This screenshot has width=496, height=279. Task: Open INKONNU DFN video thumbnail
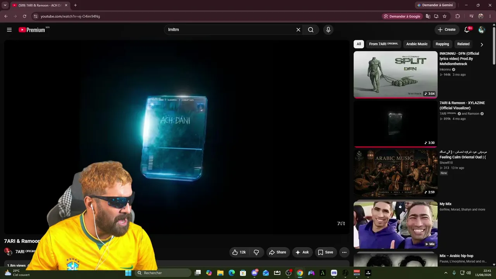[x=395, y=75]
